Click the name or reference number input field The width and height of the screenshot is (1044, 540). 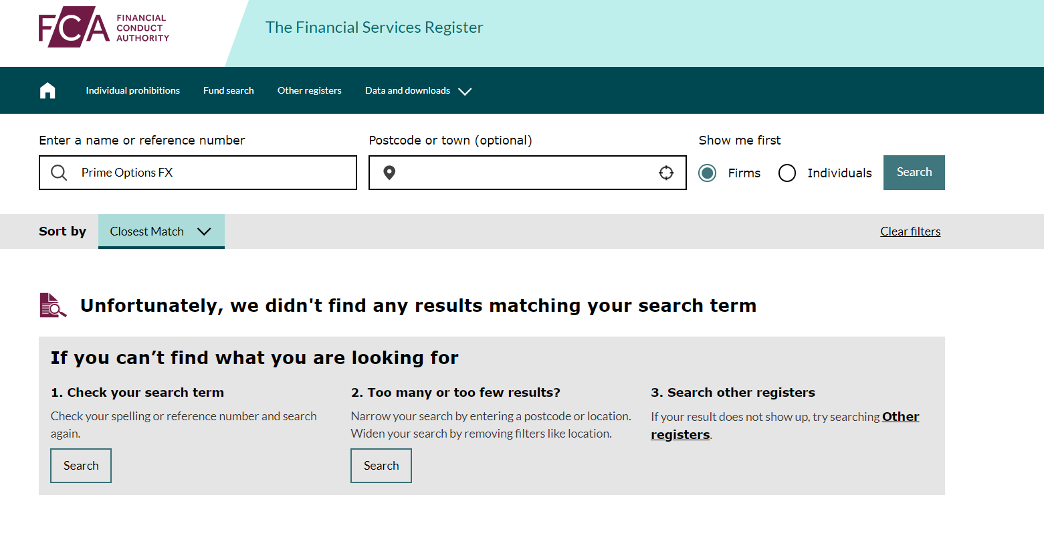(214, 173)
